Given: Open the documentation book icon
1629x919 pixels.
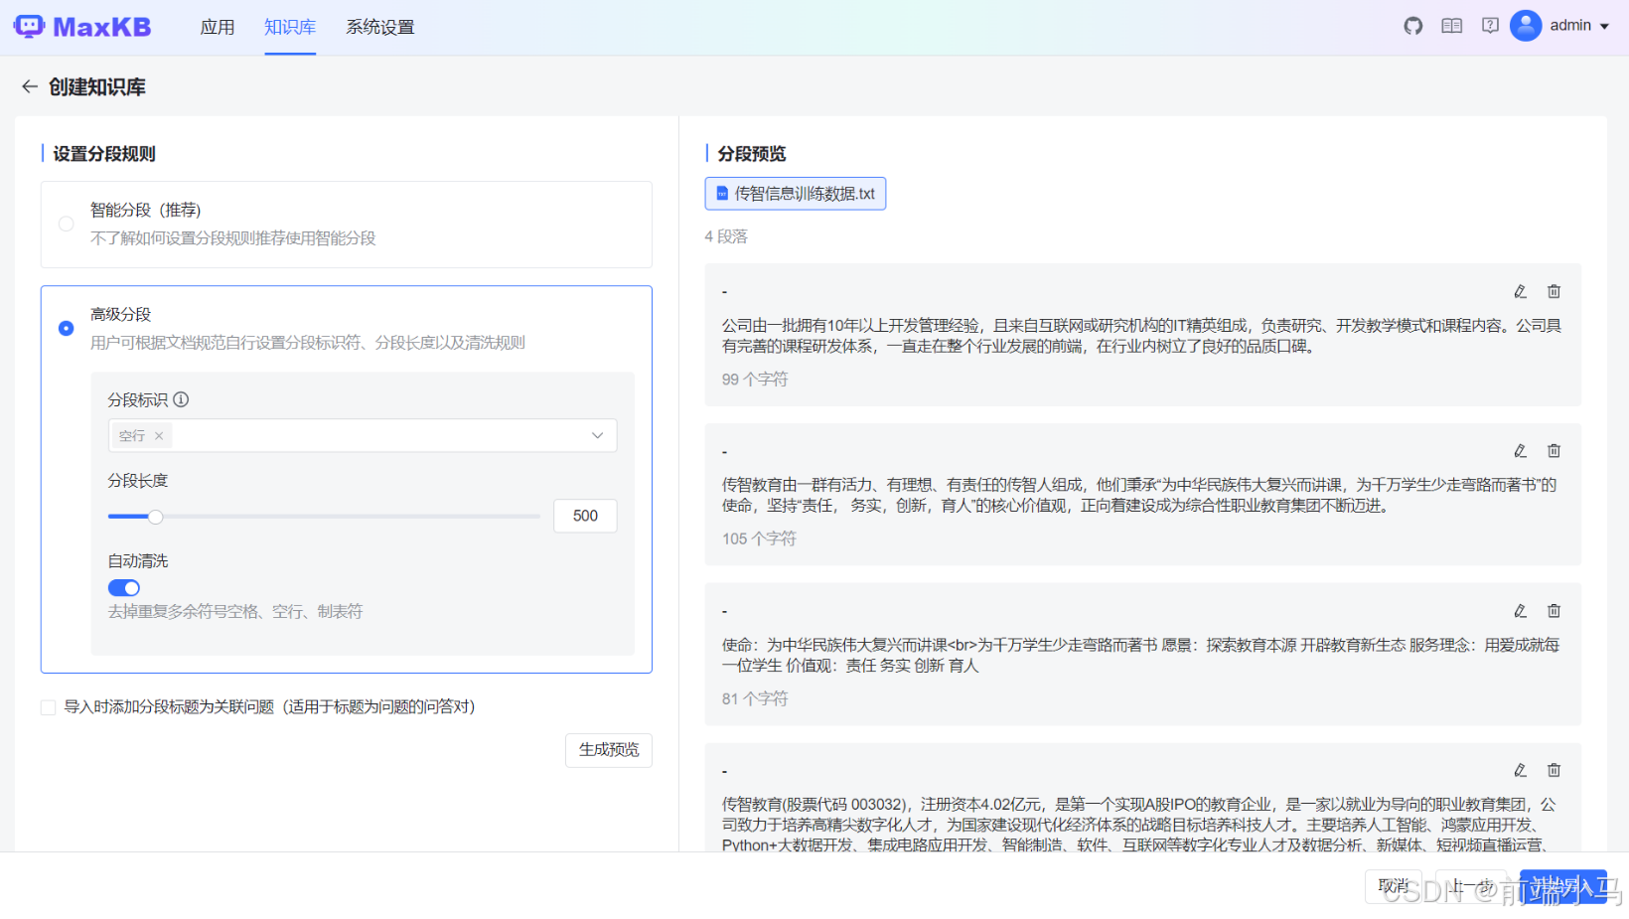Looking at the screenshot, I should 1452,26.
